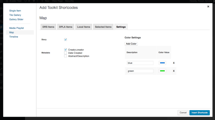Delete the green color row
Screen dimensions: 215x120
174,71
